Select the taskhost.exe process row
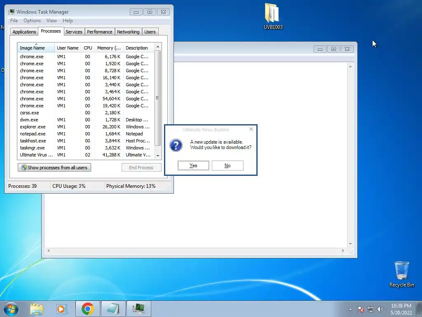Screen dimensions: 422x317 (86, 141)
